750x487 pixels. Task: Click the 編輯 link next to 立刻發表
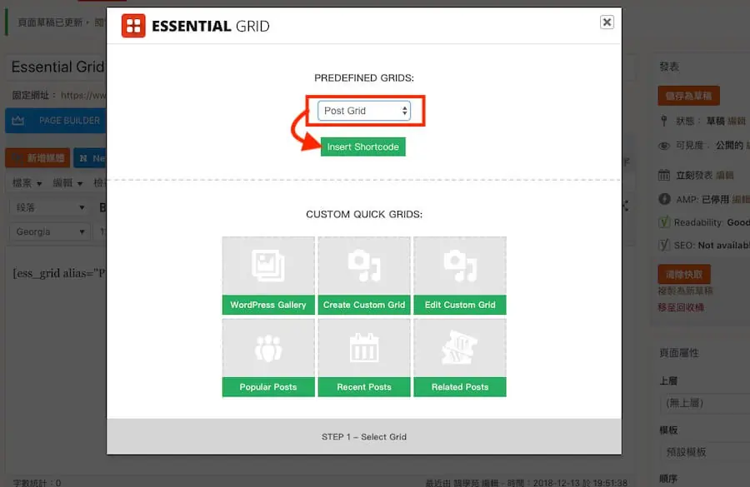pyautogui.click(x=725, y=176)
